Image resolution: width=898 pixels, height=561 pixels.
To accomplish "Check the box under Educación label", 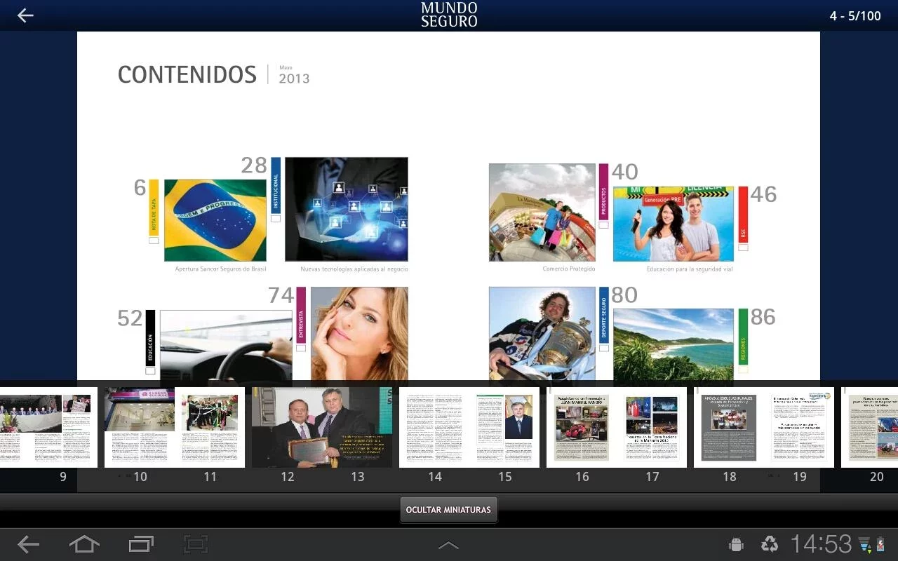I will [x=150, y=371].
